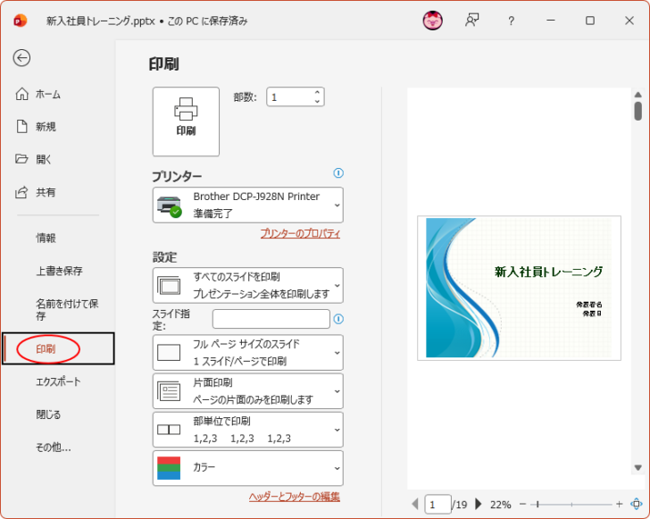Click the zoom out minus icon
Image resolution: width=650 pixels, height=519 pixels.
click(x=523, y=504)
